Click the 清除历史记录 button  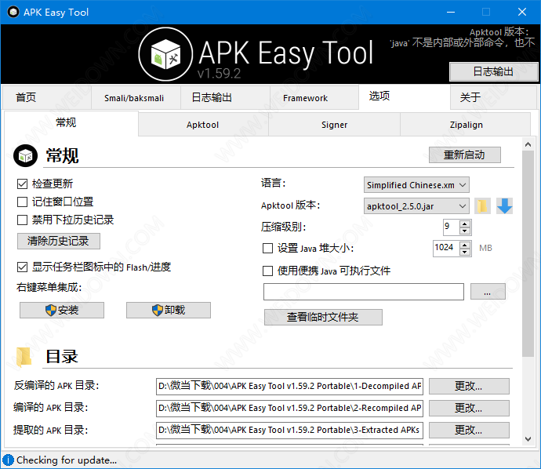click(x=59, y=241)
